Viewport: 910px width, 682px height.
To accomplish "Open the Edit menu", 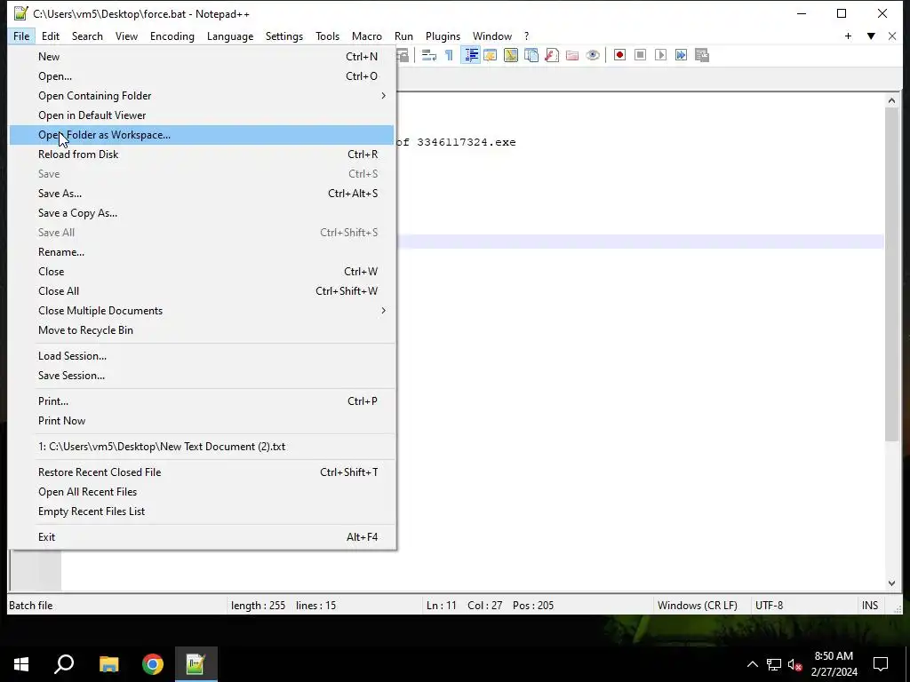I will pos(51,36).
